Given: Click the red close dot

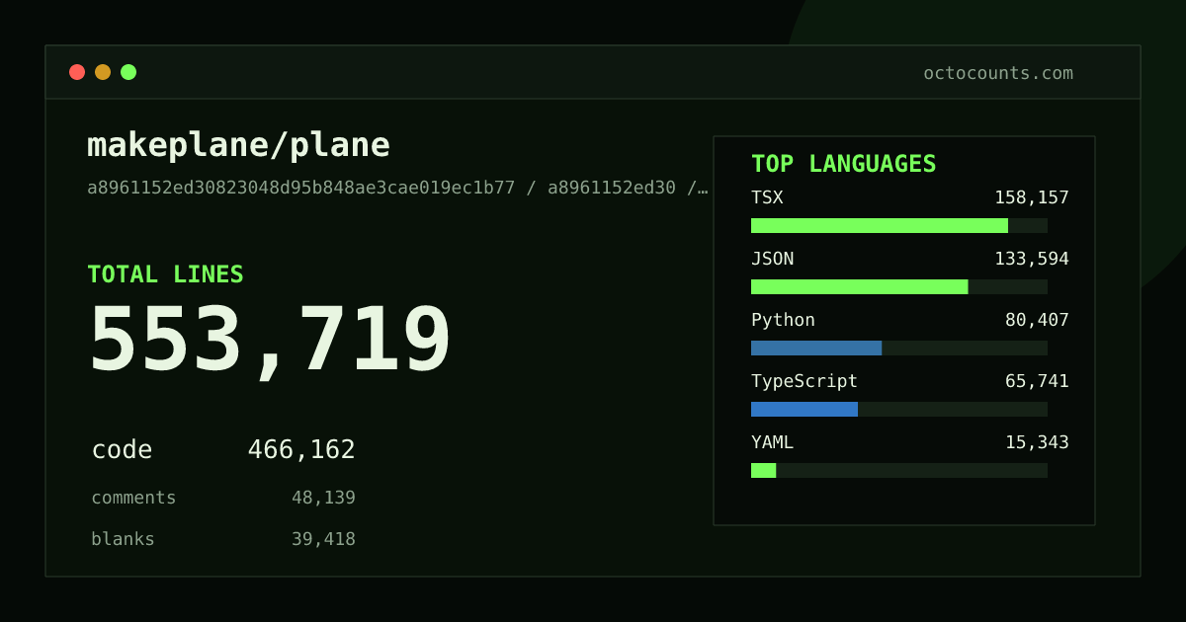Looking at the screenshot, I should [x=77, y=72].
